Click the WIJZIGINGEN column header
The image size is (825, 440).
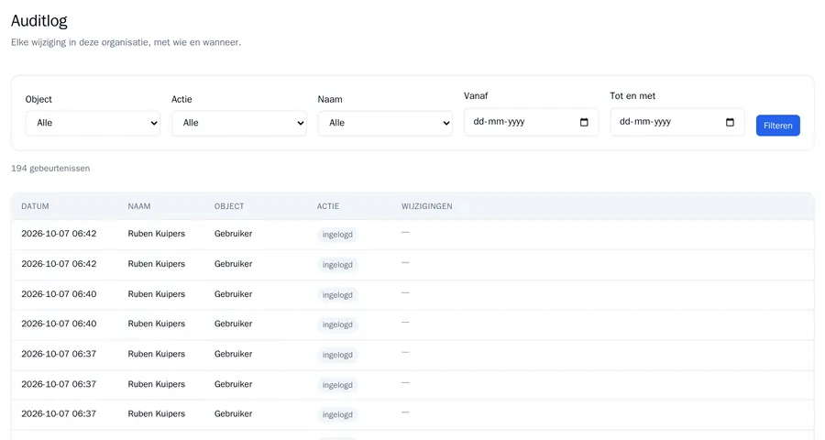(x=426, y=206)
